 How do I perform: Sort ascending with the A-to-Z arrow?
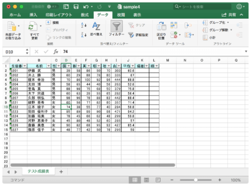tap(84, 25)
